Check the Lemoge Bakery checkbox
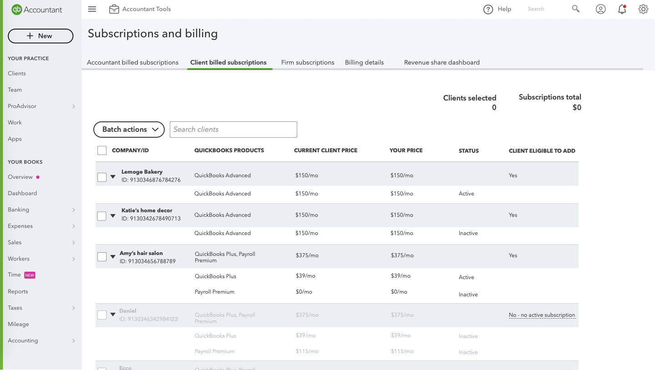The image size is (655, 370). pyautogui.click(x=102, y=177)
